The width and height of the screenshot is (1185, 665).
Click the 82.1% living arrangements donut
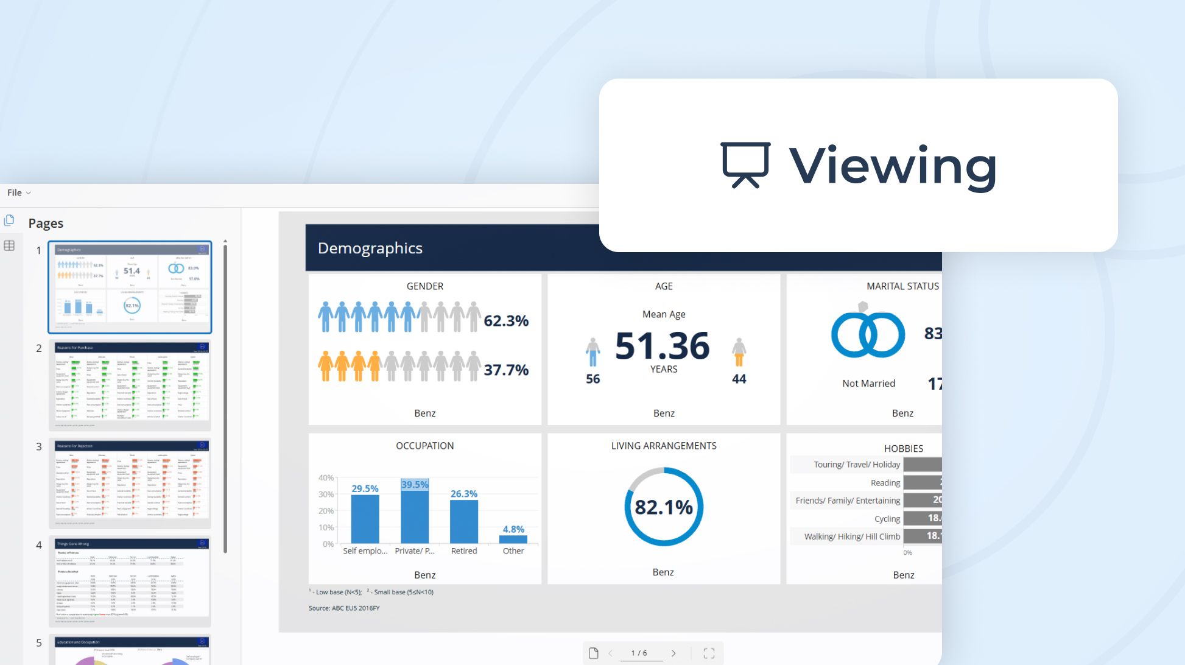(x=664, y=507)
